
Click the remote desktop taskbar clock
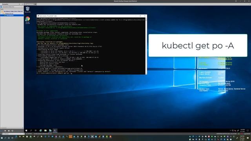[243, 130]
